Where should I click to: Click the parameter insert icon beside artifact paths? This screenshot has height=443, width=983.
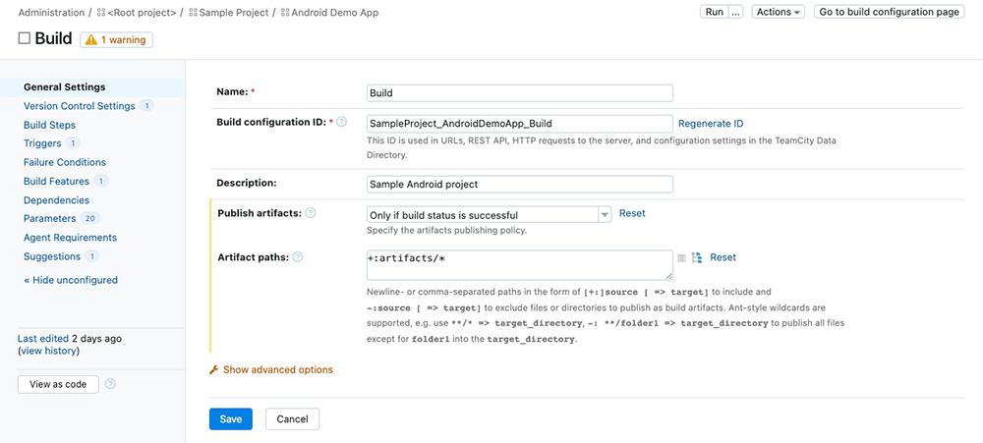[682, 257]
